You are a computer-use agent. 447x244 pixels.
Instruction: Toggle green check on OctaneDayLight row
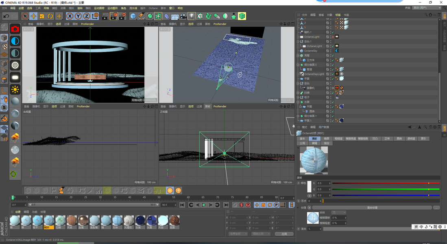(333, 74)
